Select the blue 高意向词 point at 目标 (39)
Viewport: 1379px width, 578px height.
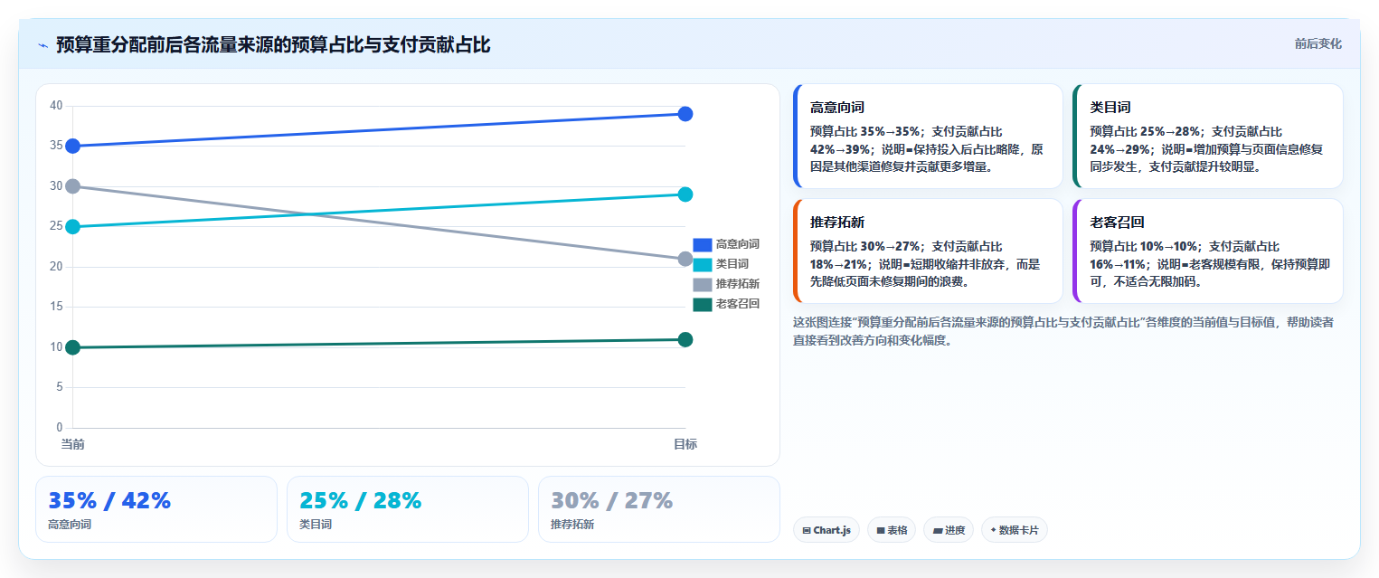point(685,114)
